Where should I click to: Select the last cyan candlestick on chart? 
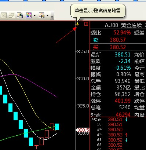click(x=57, y=127)
